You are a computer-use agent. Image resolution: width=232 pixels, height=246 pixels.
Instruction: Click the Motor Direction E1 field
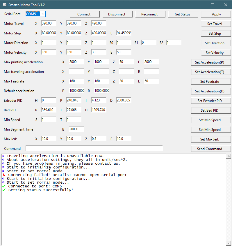149,43
